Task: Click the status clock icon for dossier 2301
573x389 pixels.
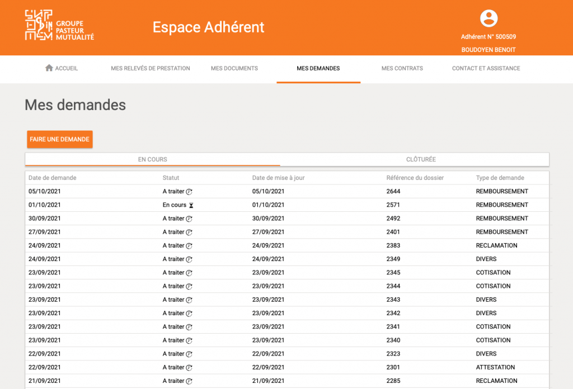Action: [189, 368]
